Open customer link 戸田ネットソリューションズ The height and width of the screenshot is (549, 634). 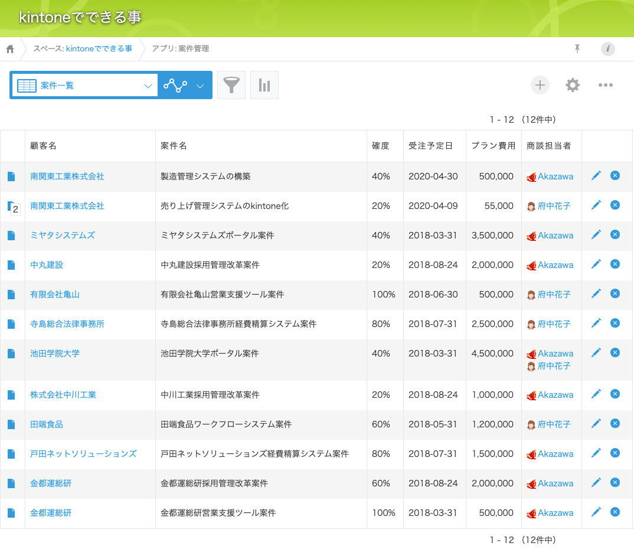coord(83,453)
